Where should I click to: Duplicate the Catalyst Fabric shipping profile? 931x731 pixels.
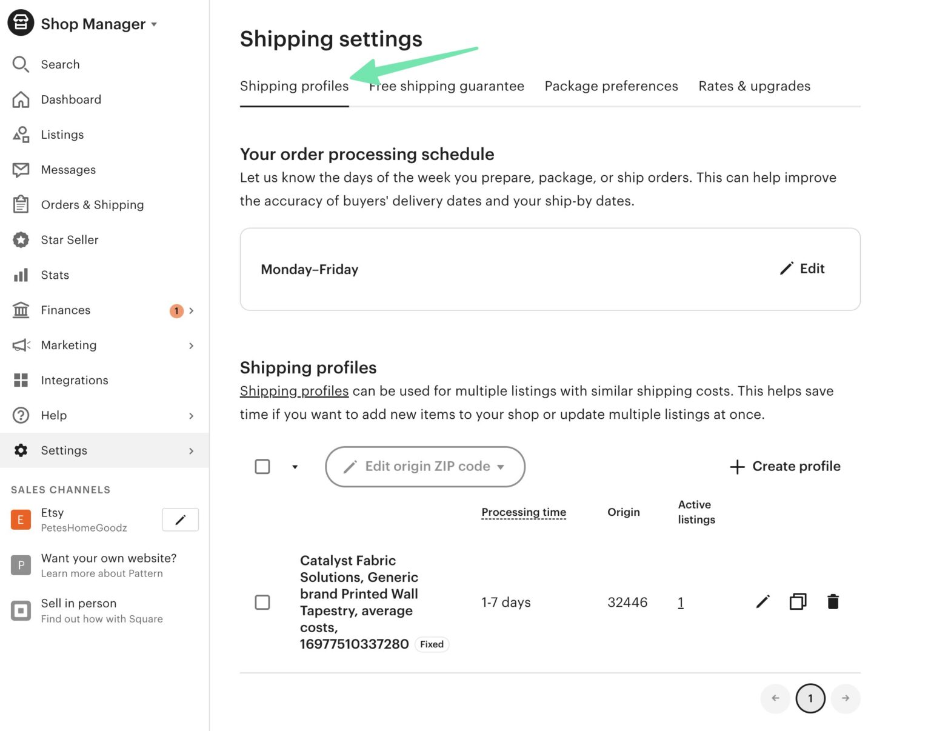coord(797,602)
